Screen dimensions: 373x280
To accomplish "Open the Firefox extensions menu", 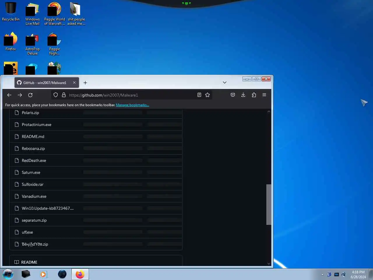I will 254,95.
